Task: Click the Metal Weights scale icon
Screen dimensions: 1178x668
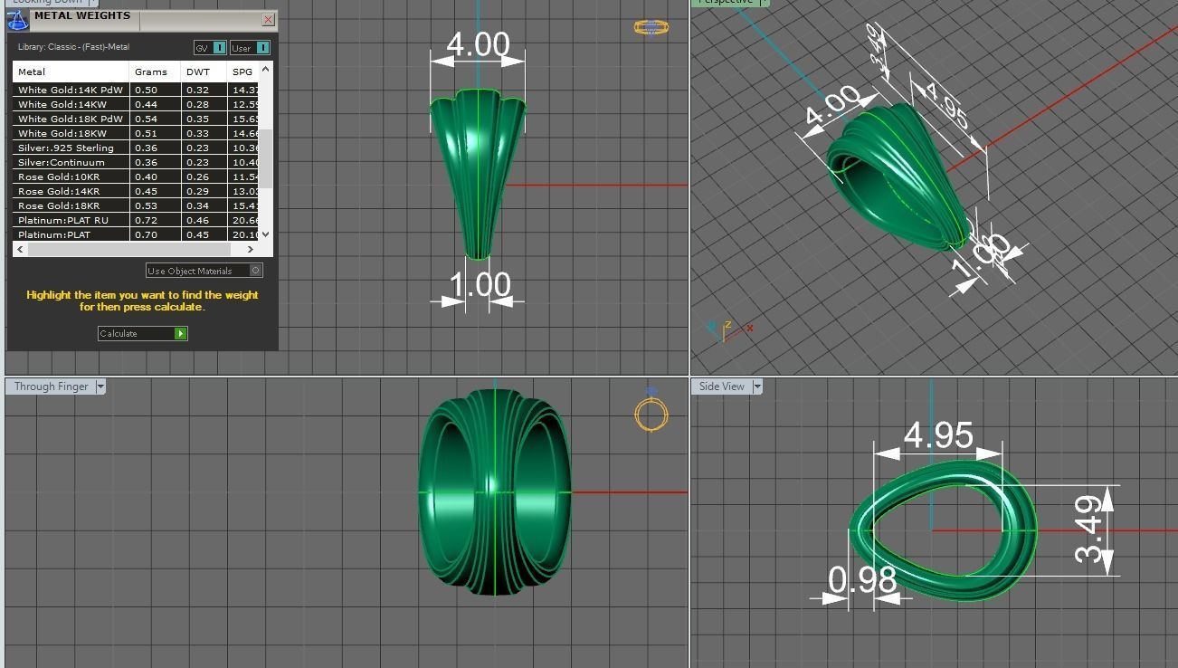Action: pos(17,20)
